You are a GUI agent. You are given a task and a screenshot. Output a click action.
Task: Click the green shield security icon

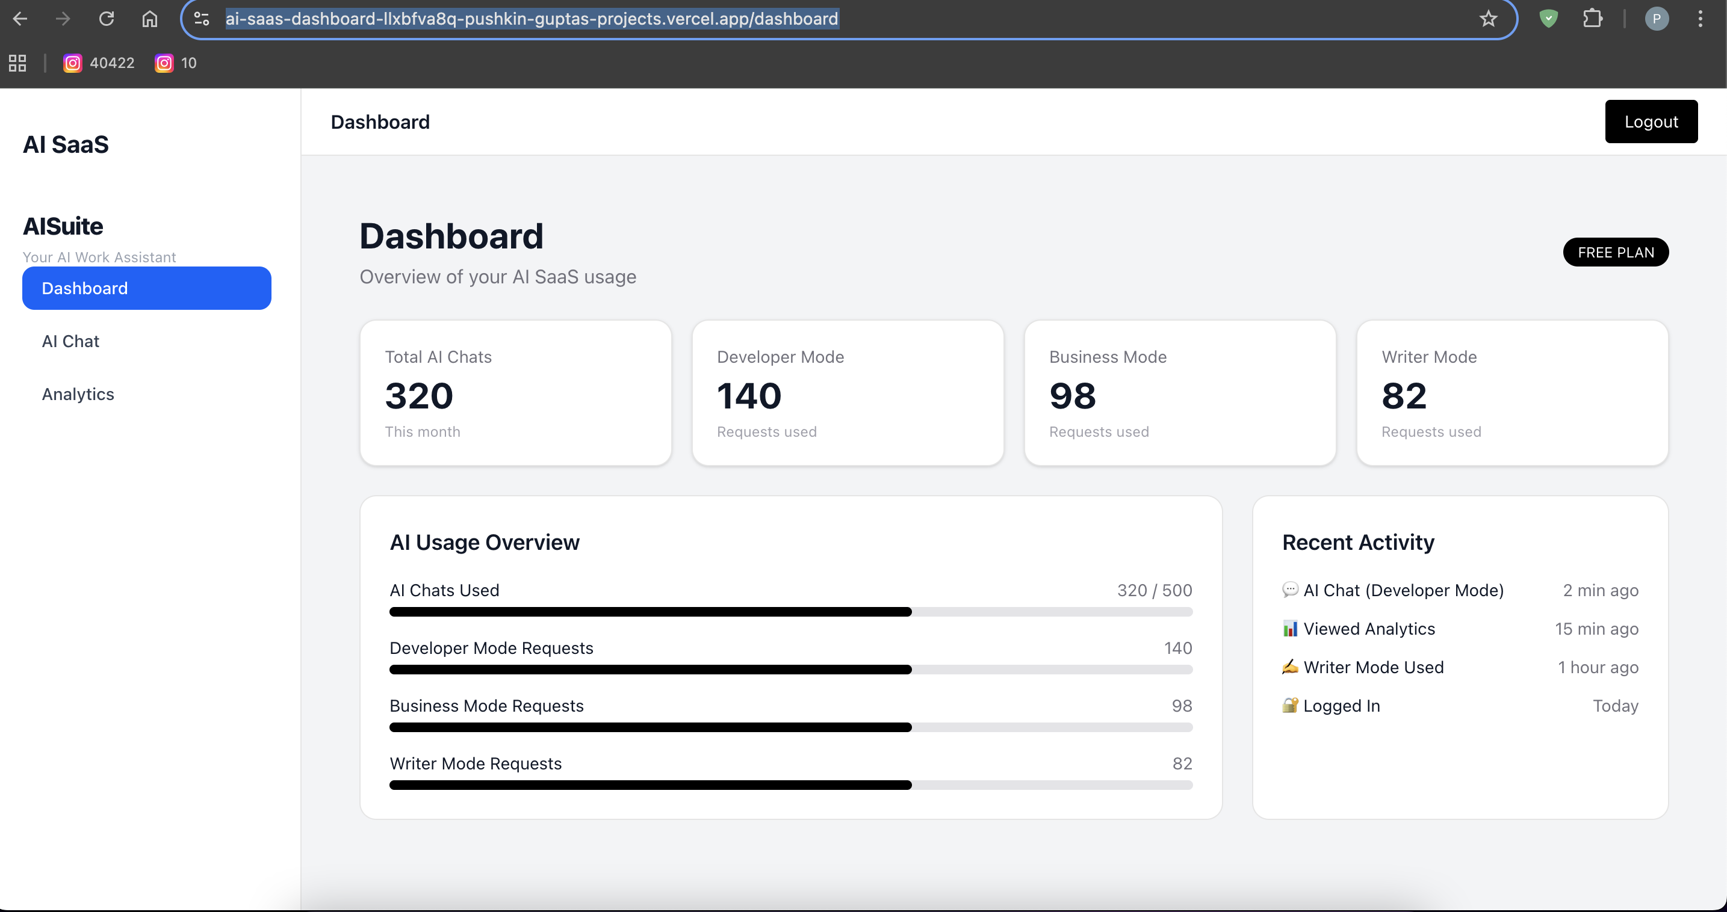coord(1548,19)
